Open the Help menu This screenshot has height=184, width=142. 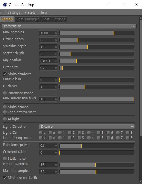pos(43,12)
